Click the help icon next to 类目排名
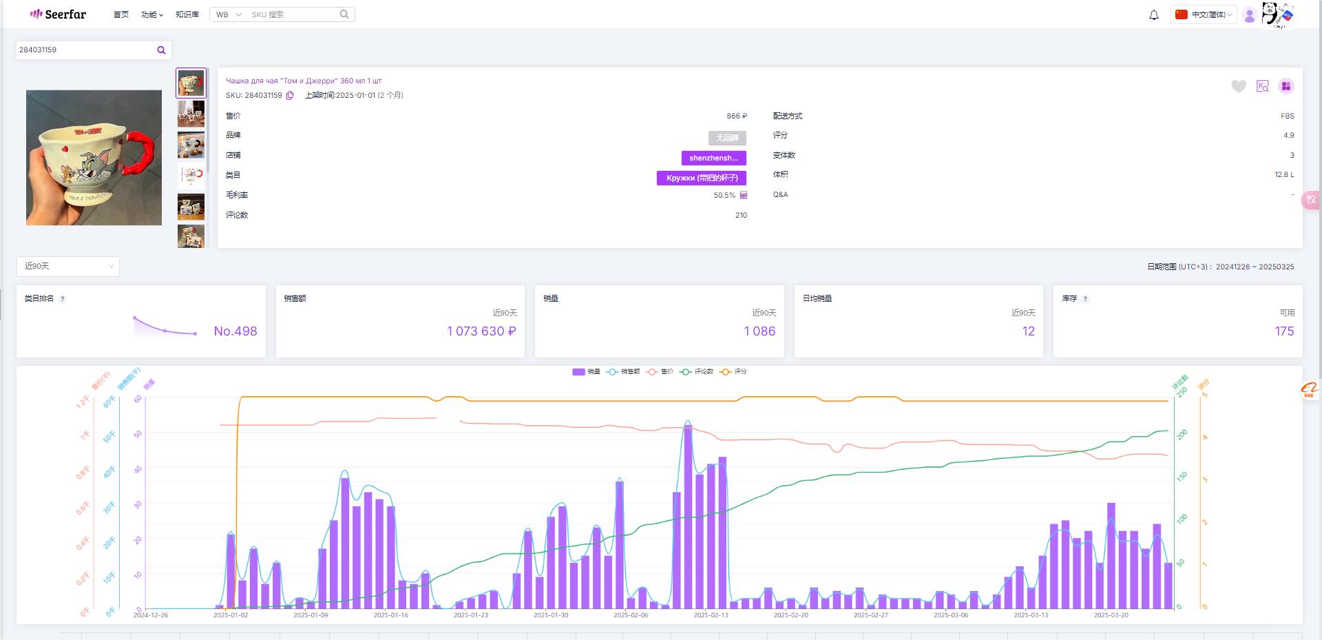 [63, 298]
